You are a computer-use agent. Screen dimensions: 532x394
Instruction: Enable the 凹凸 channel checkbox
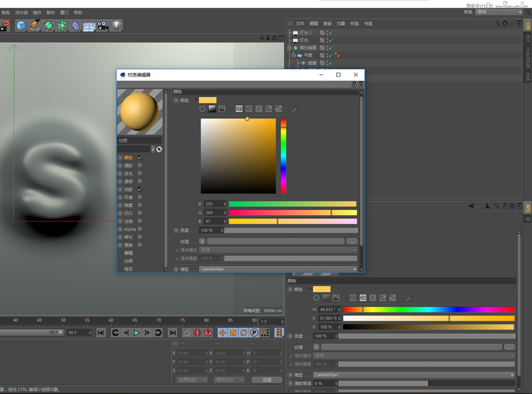click(x=140, y=213)
